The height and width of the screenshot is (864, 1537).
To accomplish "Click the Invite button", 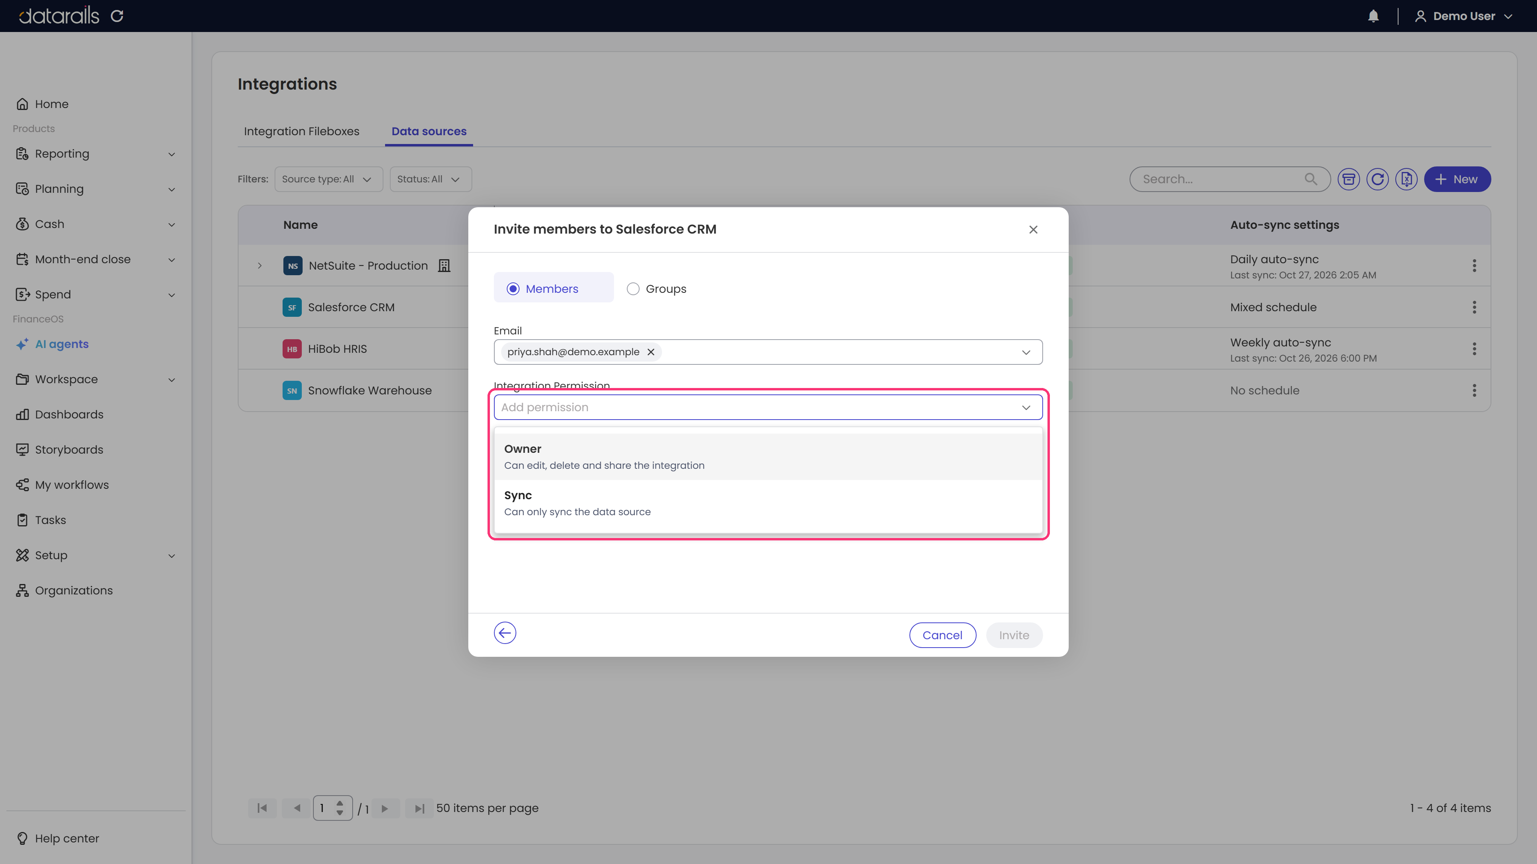I will [1014, 635].
